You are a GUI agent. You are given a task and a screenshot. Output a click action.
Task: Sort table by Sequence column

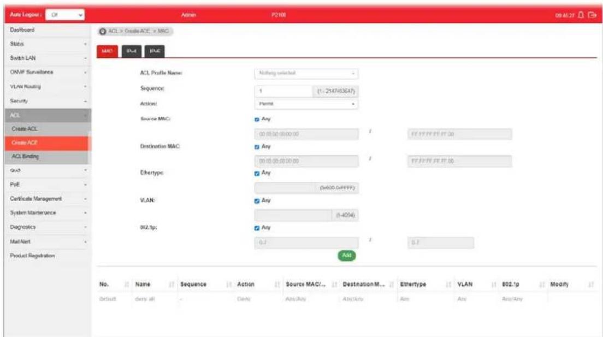229,285
